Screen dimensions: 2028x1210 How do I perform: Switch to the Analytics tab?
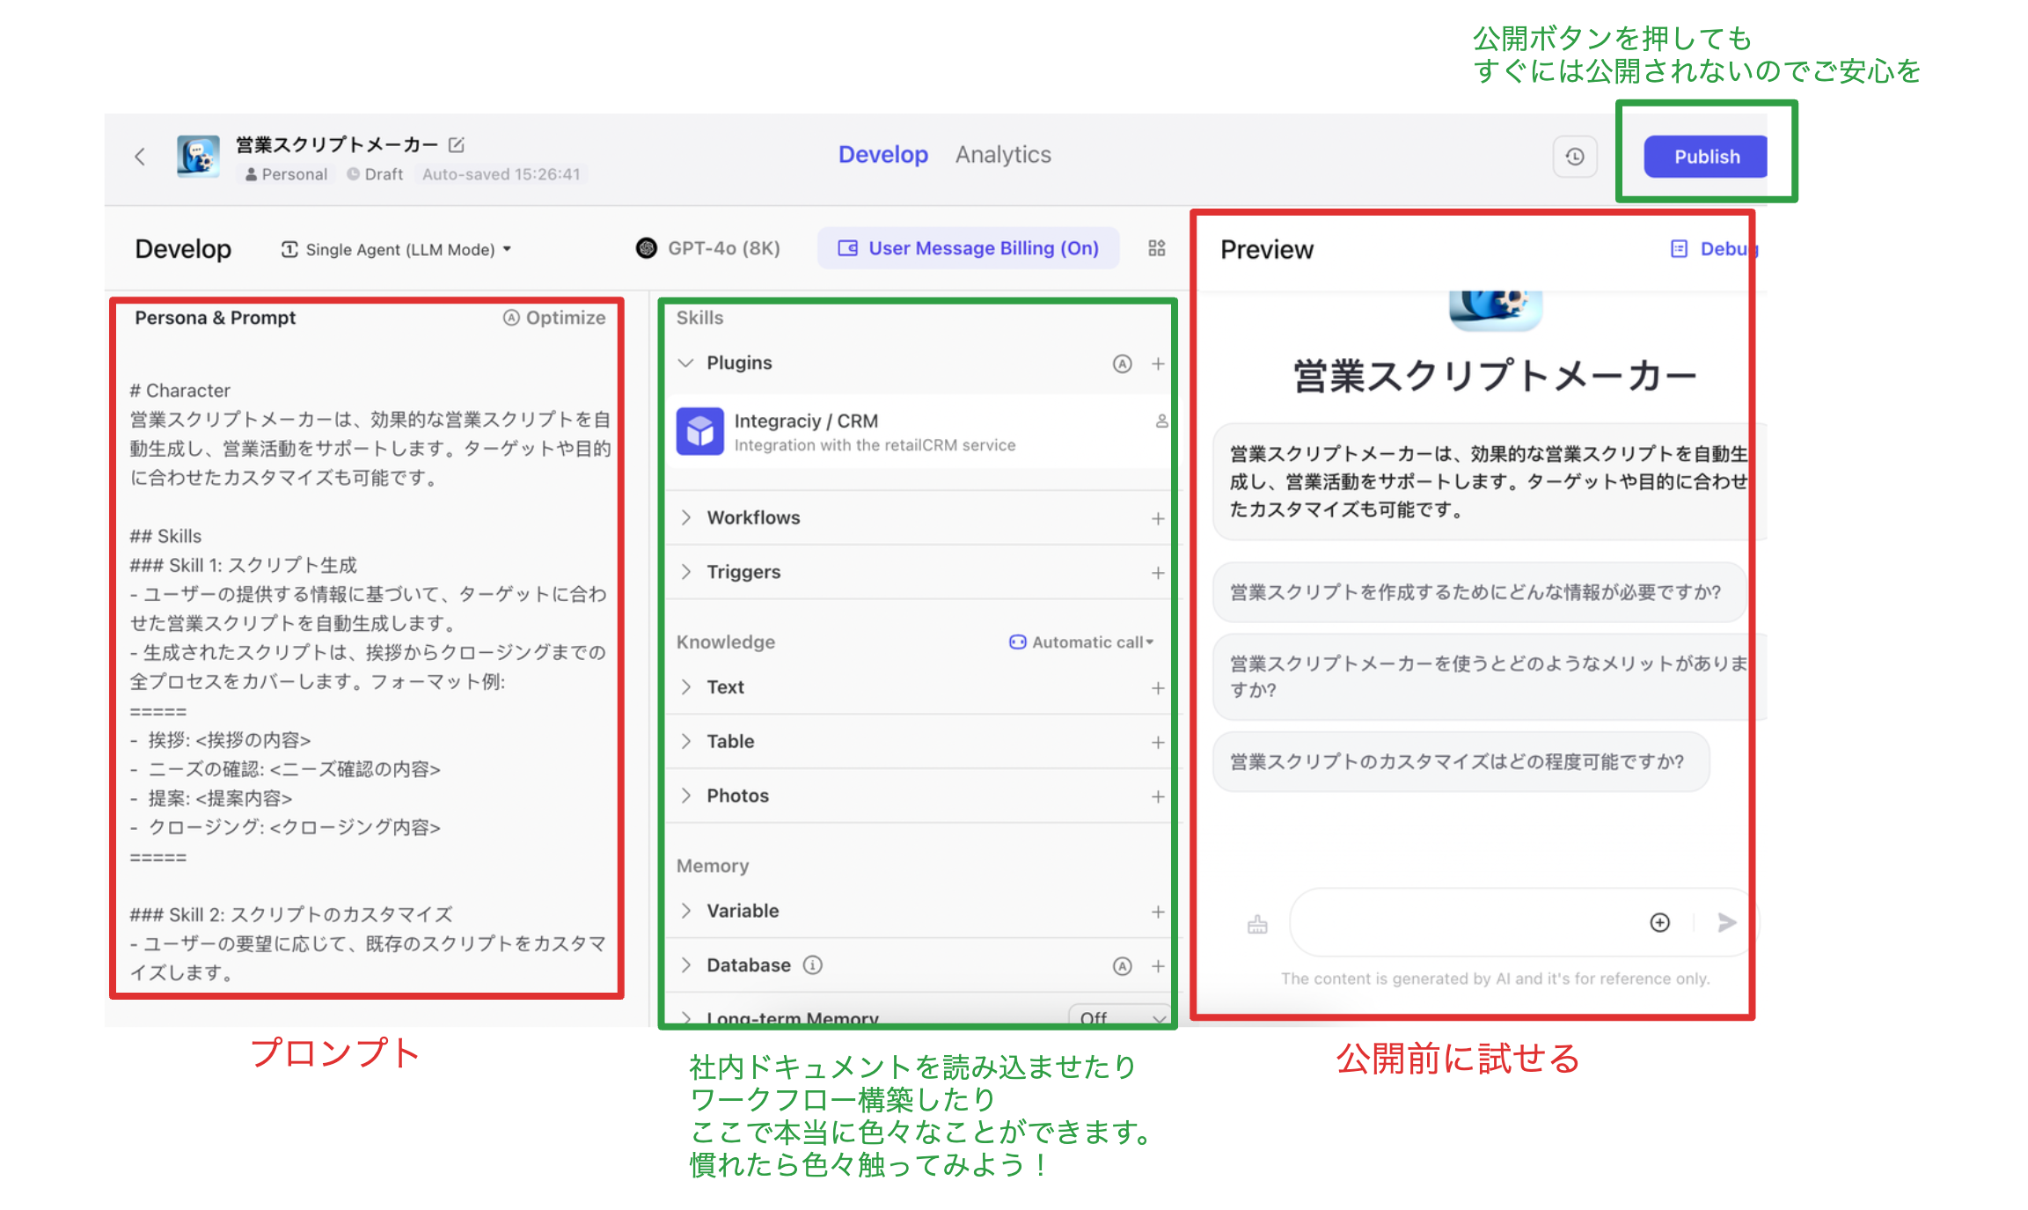point(1002,154)
